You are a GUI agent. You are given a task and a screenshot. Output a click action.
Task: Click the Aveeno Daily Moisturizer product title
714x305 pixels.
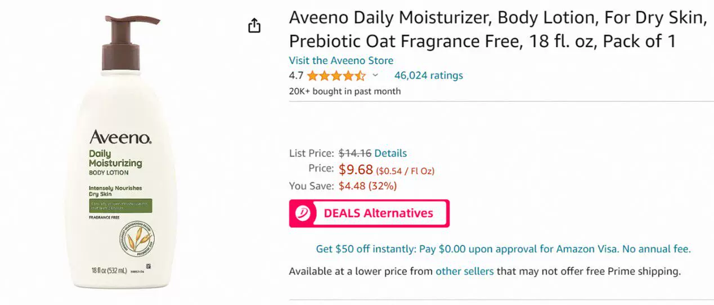pyautogui.click(x=497, y=29)
